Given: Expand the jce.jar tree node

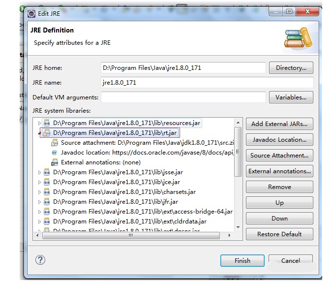Looking at the screenshot, I should [39, 182].
